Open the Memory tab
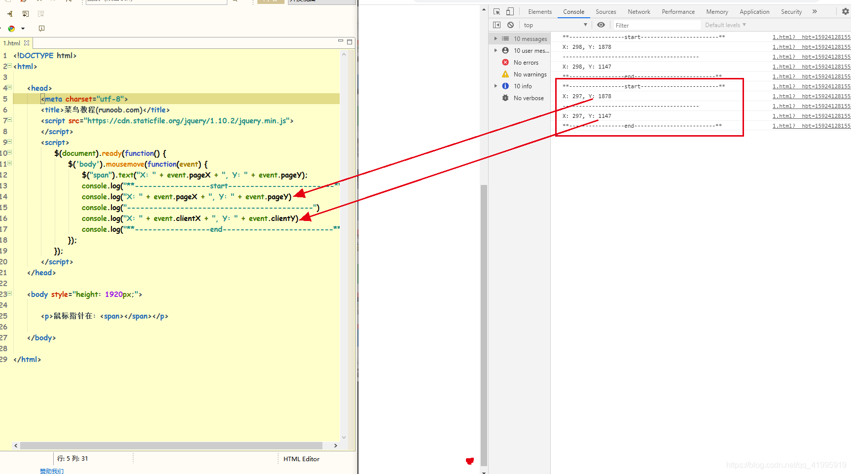Screen dimensions: 851x474 click(717, 12)
